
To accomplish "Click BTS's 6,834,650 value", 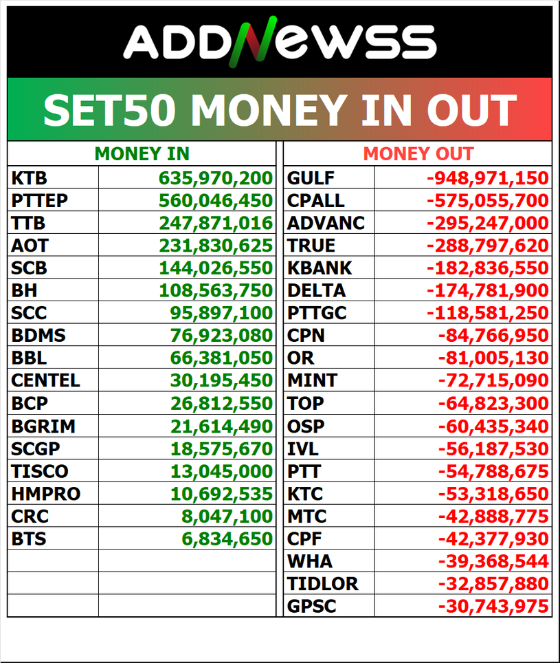I will point(227,539).
